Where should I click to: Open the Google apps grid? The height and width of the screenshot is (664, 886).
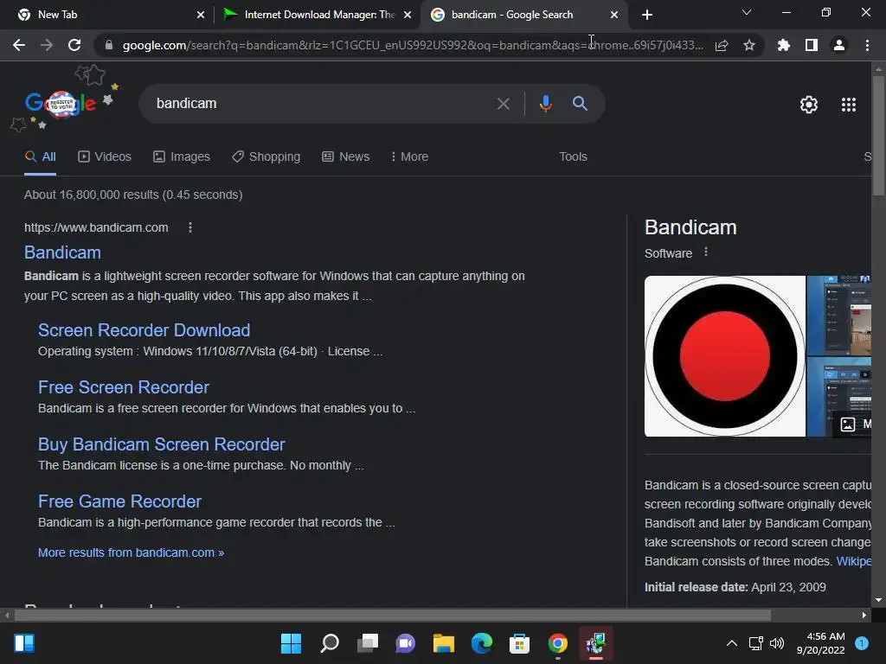849,105
